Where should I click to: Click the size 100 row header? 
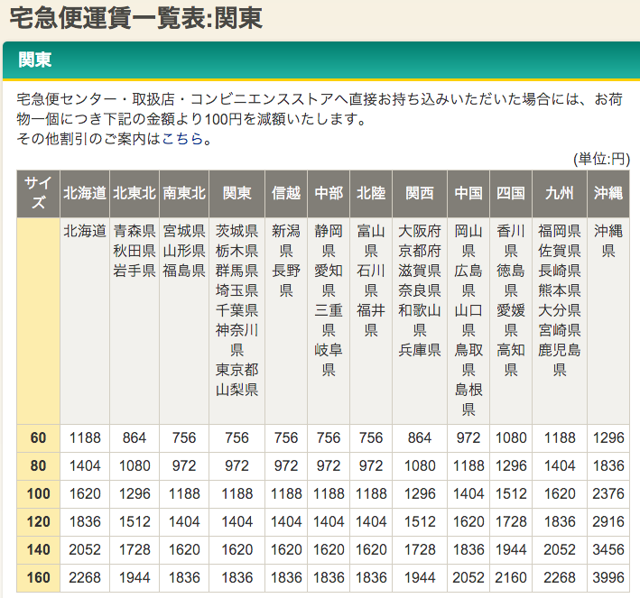(38, 494)
